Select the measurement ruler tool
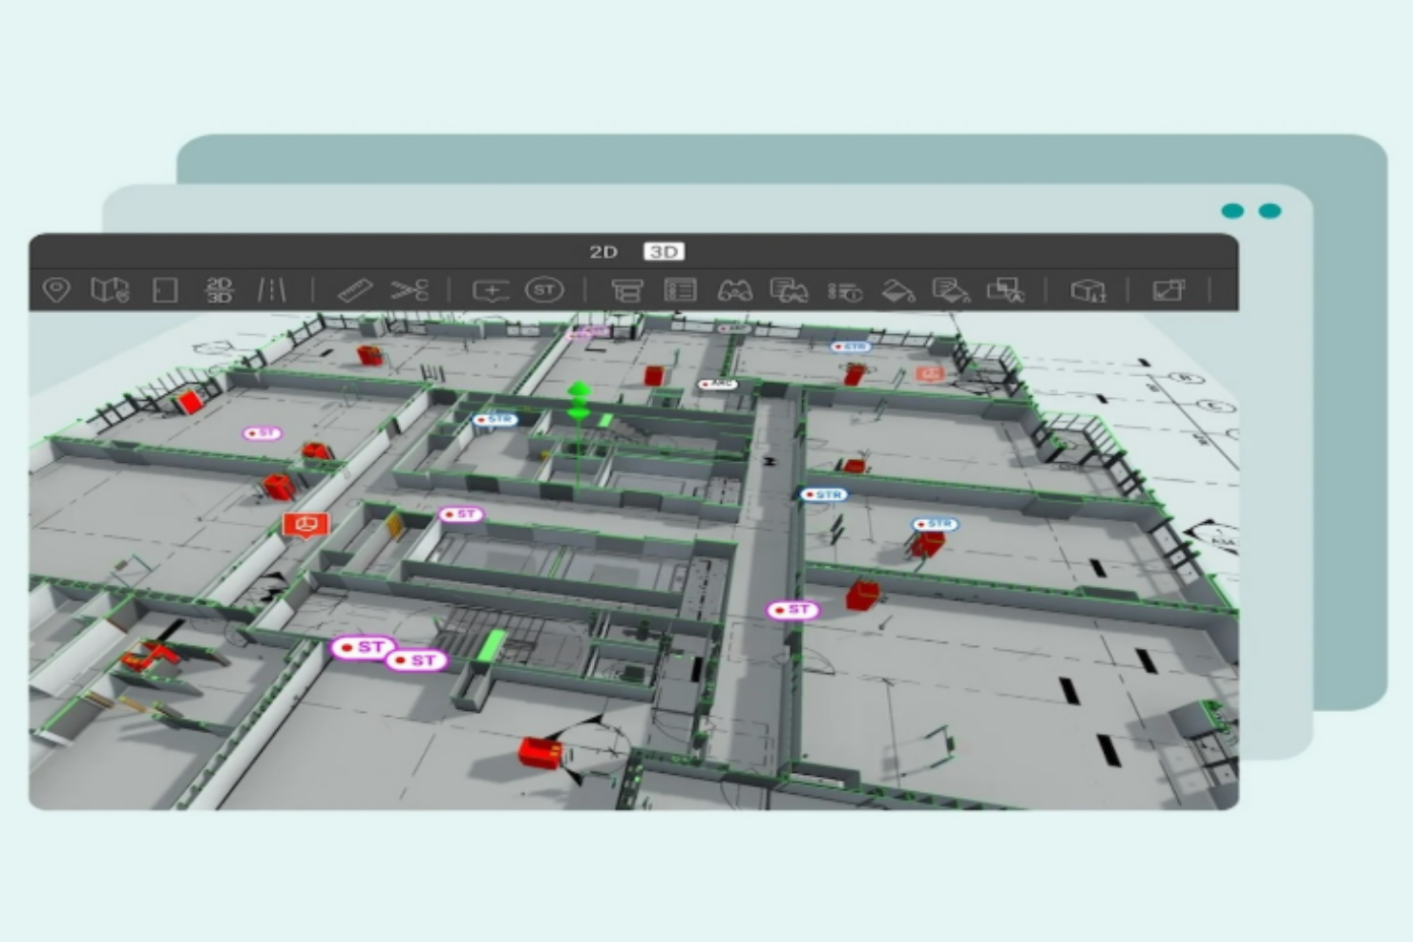 tap(353, 291)
